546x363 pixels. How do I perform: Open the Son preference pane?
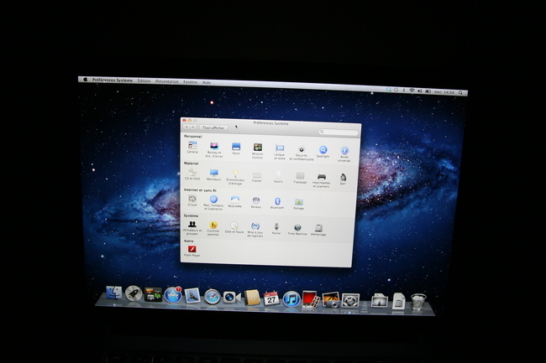click(343, 179)
